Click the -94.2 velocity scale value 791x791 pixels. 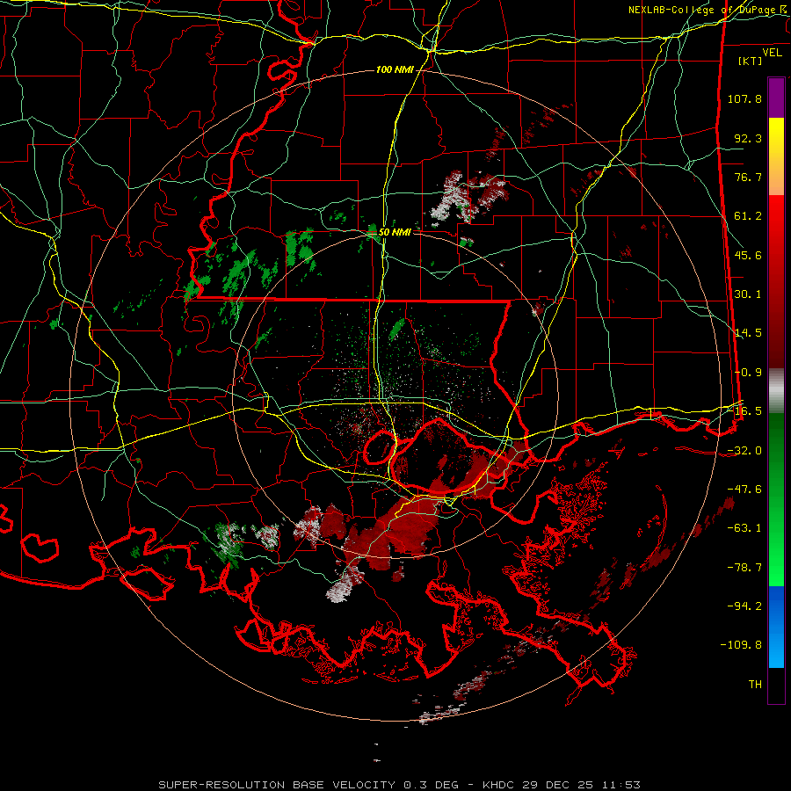pyautogui.click(x=744, y=606)
